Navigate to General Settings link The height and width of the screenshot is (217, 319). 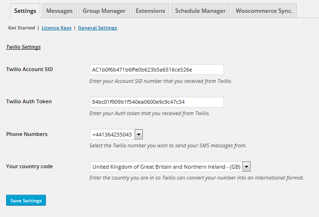[x=97, y=28]
